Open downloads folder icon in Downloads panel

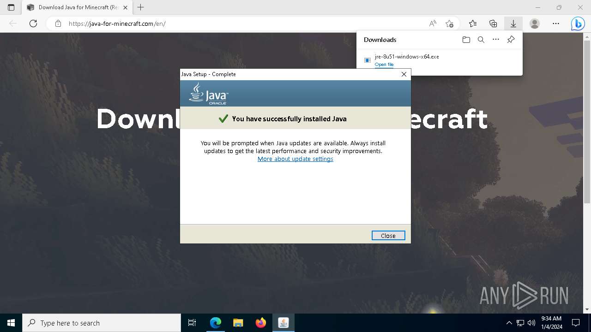(x=466, y=40)
